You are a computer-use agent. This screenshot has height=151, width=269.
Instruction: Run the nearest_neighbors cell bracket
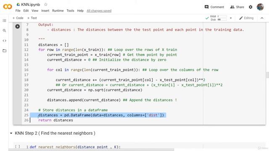(x=18, y=147)
